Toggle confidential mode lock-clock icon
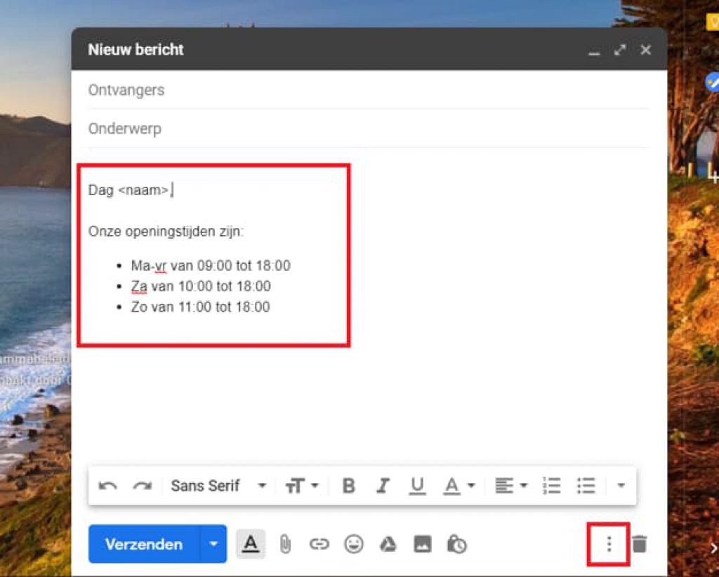The height and width of the screenshot is (577, 719). (456, 544)
